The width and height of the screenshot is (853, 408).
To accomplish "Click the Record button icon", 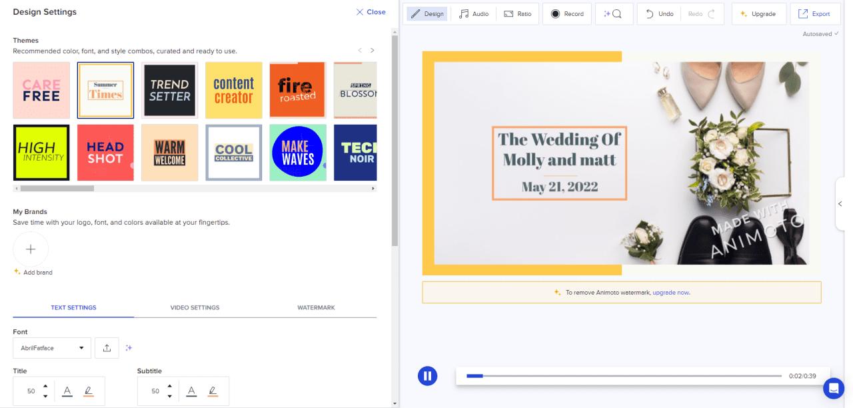I will (x=554, y=13).
